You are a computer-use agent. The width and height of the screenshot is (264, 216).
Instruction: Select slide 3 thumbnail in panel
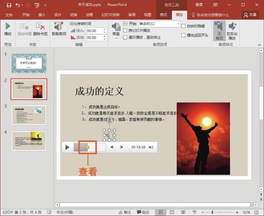click(x=29, y=115)
